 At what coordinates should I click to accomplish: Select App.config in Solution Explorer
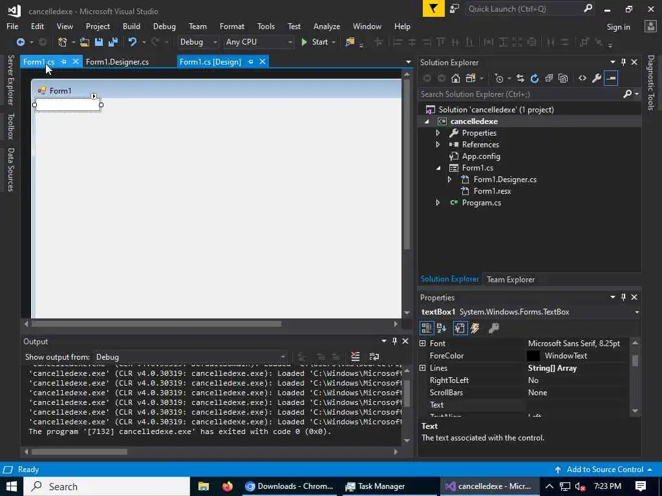481,156
